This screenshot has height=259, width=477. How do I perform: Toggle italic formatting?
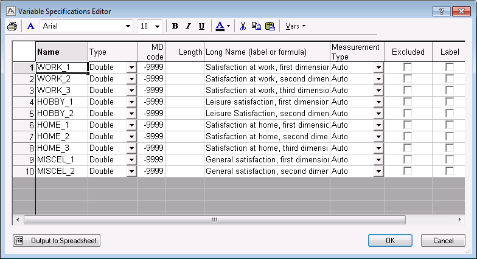pyautogui.click(x=188, y=26)
